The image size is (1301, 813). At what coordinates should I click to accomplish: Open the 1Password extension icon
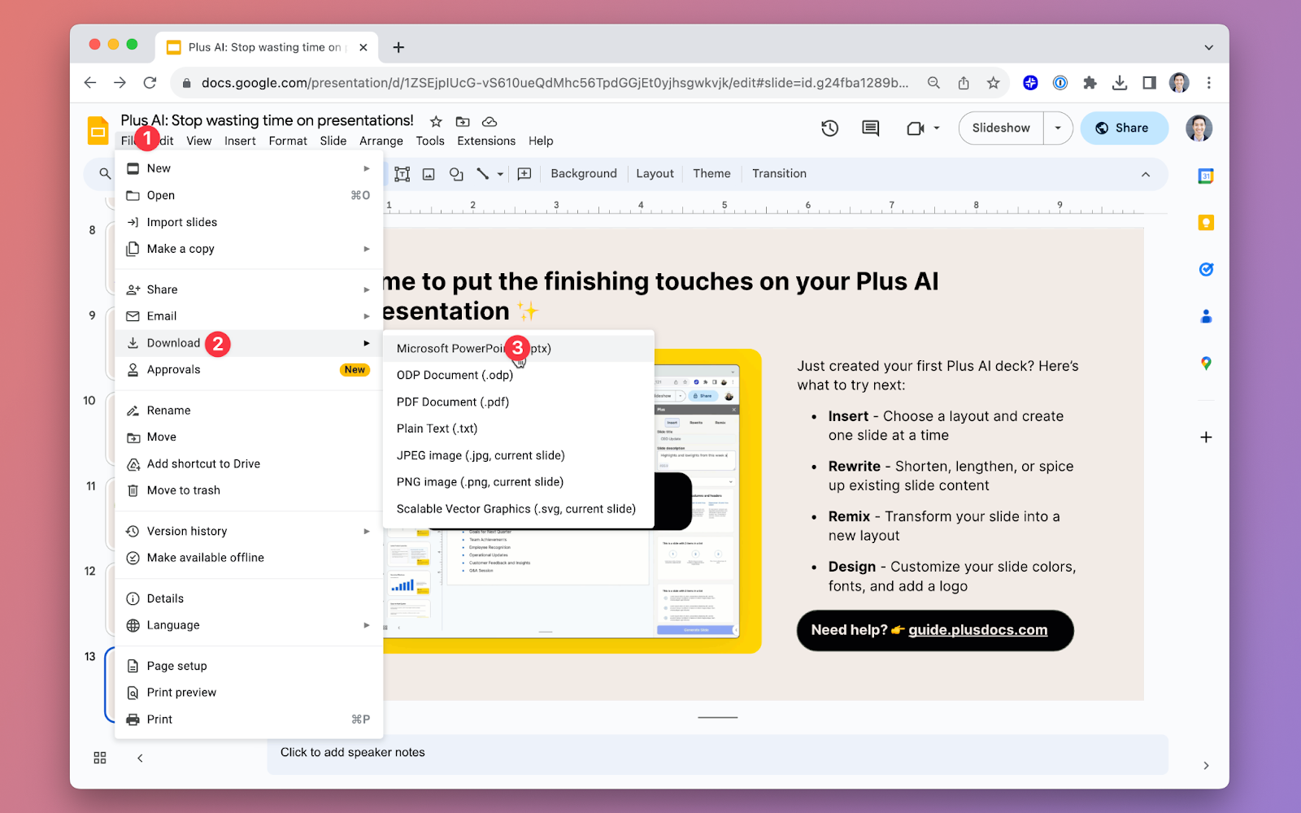(x=1060, y=83)
